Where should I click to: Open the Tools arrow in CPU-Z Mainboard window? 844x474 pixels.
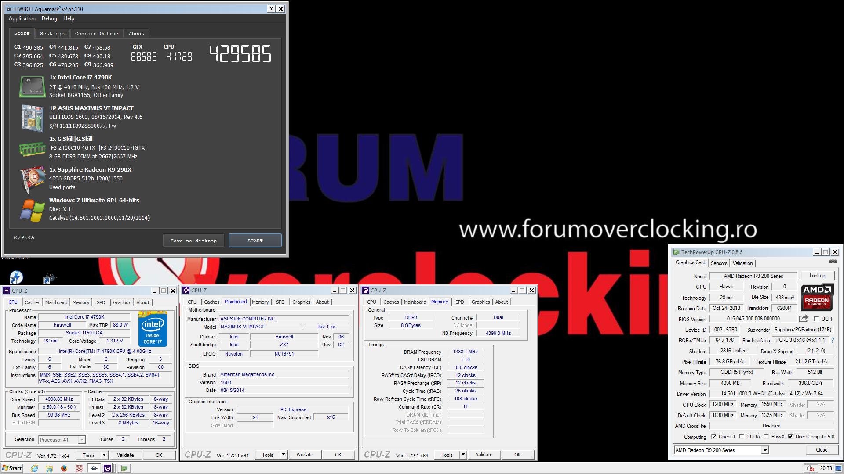[284, 455]
